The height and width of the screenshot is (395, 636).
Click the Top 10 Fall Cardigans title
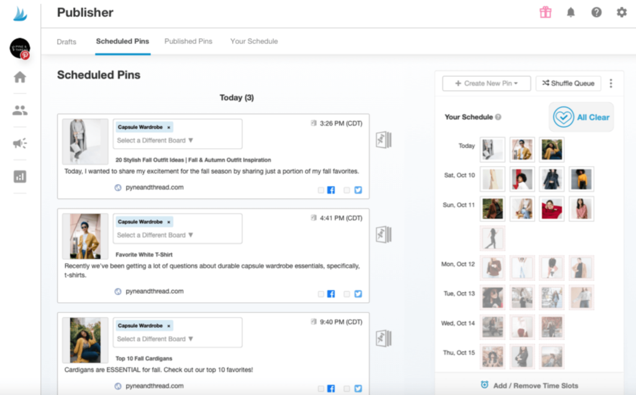click(143, 358)
